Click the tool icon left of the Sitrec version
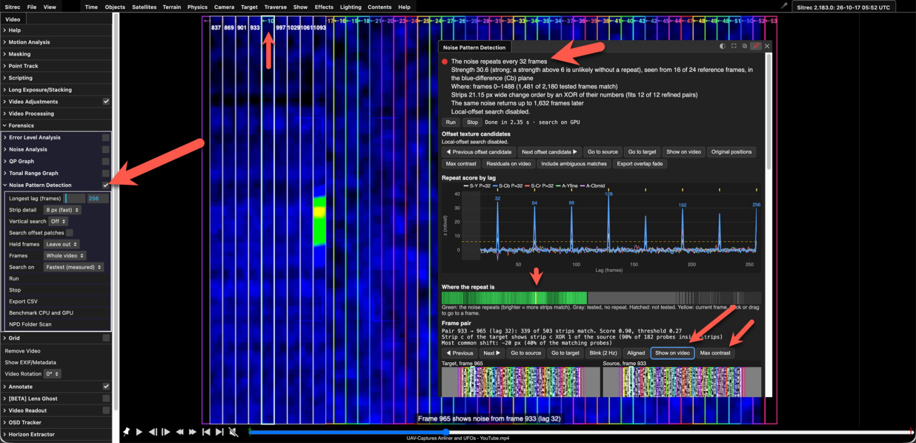Screen dimensions: 916x443 click(784, 6)
